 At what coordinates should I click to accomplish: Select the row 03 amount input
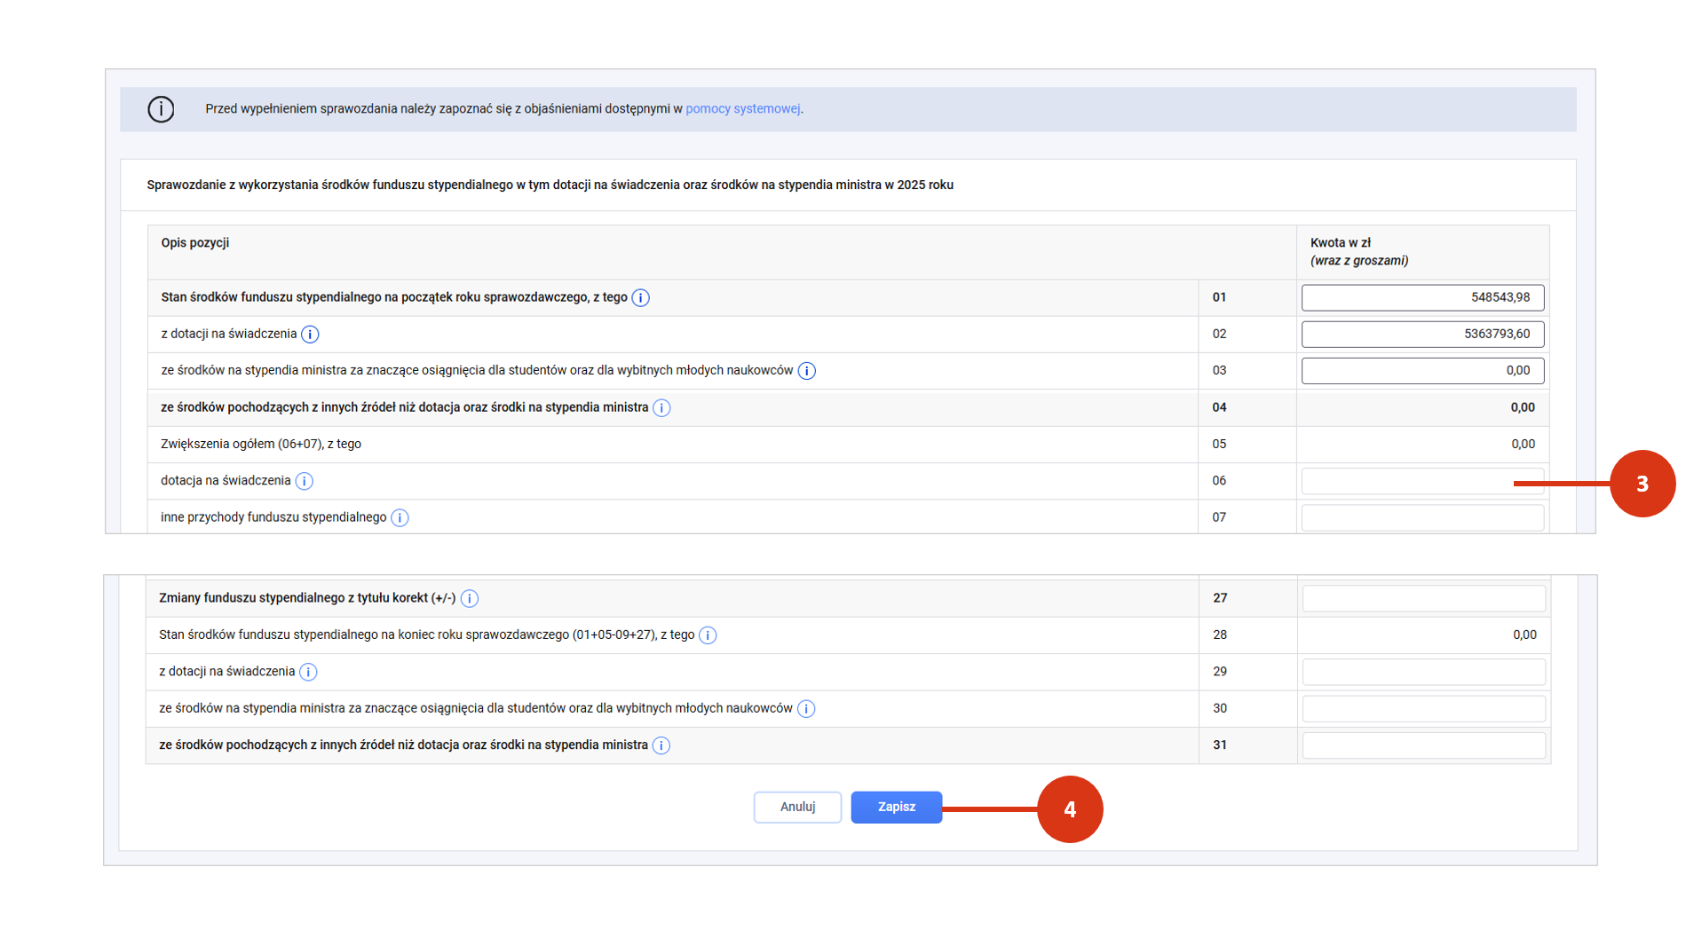point(1421,371)
